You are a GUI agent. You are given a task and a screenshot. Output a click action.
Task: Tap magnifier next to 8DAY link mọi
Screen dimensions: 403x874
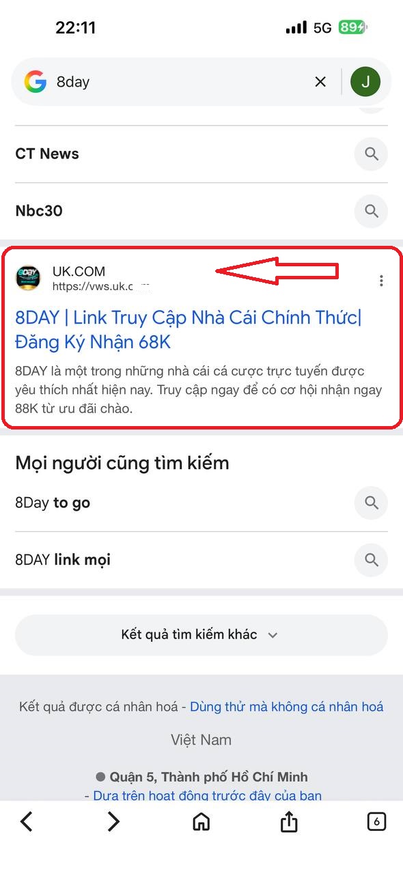click(x=372, y=560)
